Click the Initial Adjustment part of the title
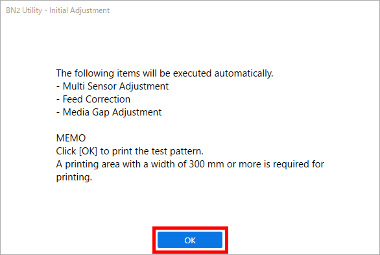Screen dimensions: 380x255 coord(80,10)
